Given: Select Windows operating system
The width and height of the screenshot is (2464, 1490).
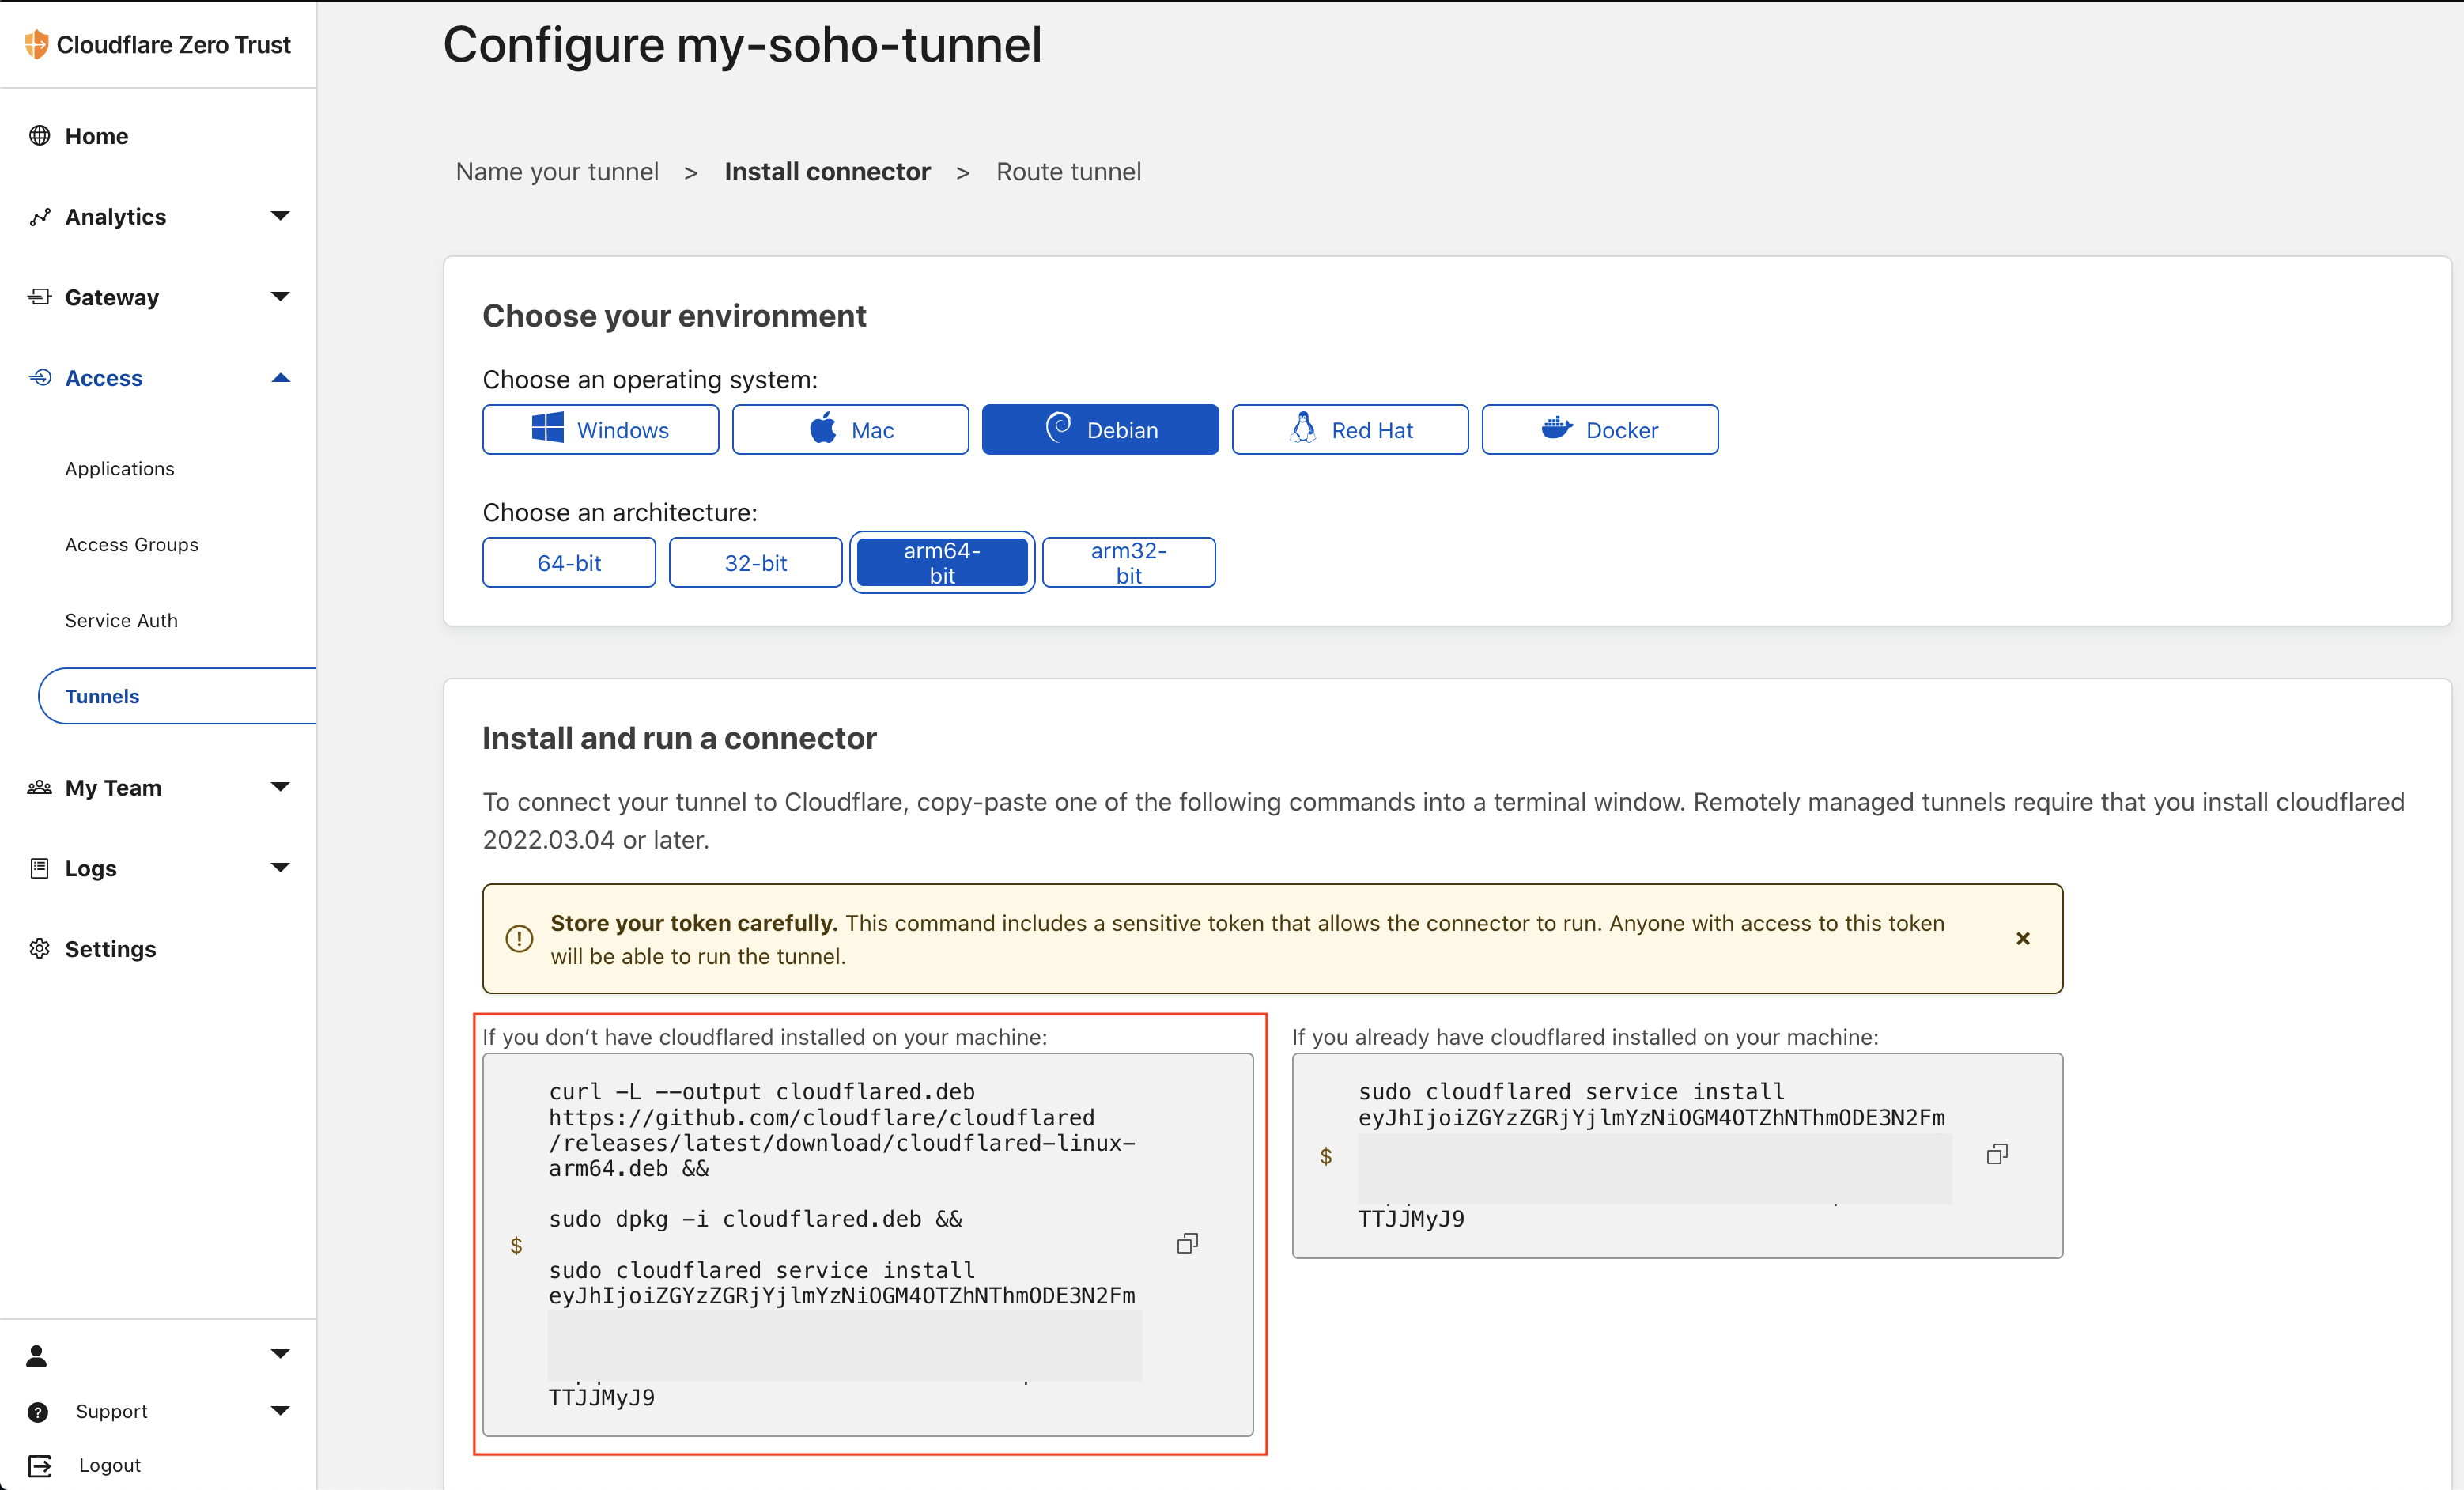Looking at the screenshot, I should [x=600, y=429].
